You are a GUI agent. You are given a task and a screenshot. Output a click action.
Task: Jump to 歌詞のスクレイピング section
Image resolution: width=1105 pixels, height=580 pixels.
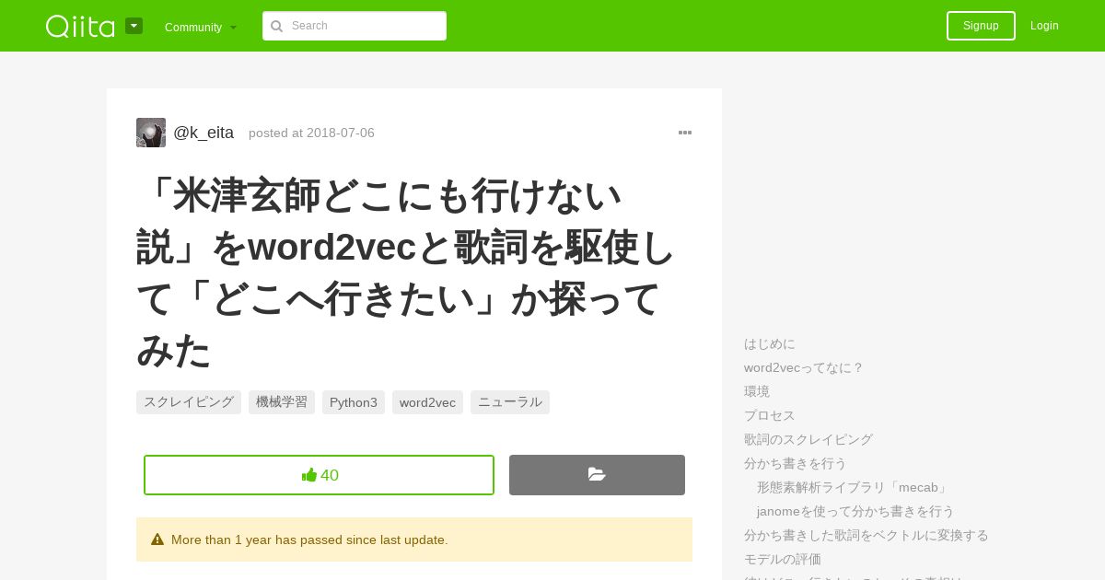(808, 439)
